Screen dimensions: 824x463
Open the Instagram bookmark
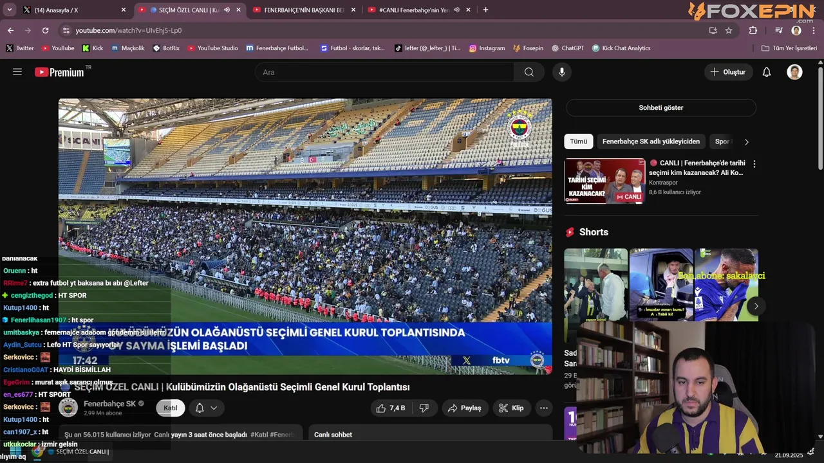pos(487,48)
